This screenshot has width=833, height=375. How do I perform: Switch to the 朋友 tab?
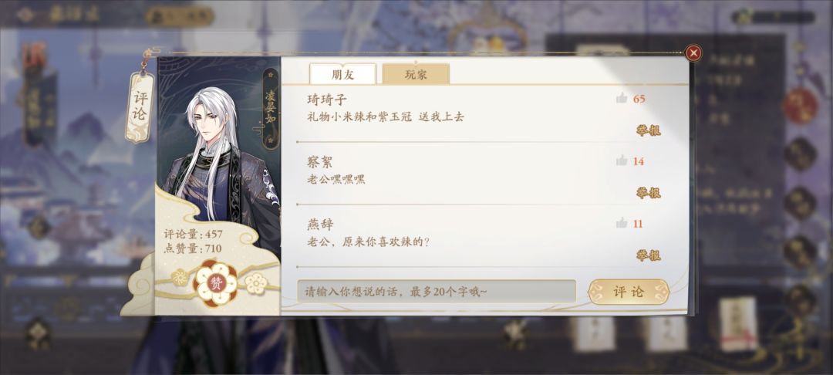point(342,74)
